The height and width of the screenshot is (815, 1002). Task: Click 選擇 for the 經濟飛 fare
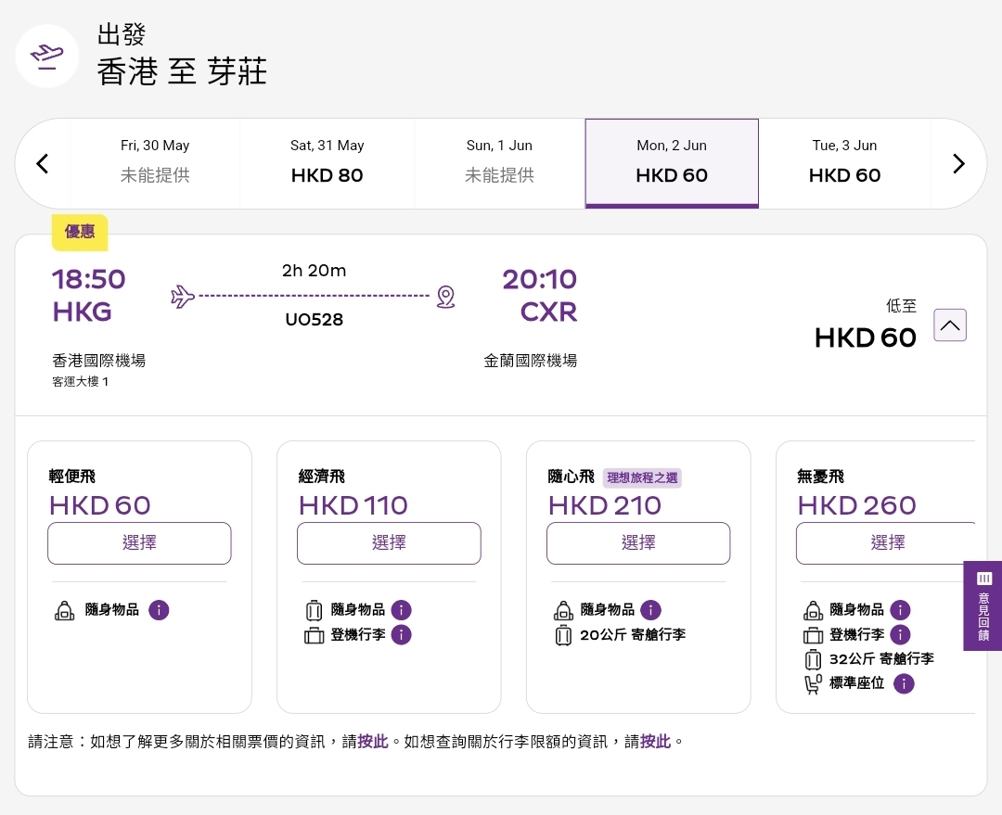(389, 543)
